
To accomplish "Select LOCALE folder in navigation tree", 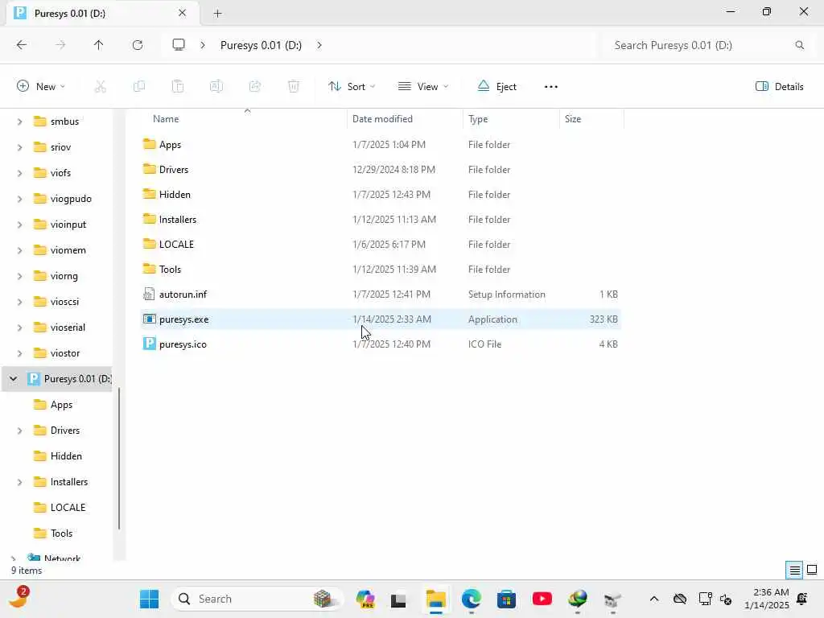I will [x=59, y=508].
